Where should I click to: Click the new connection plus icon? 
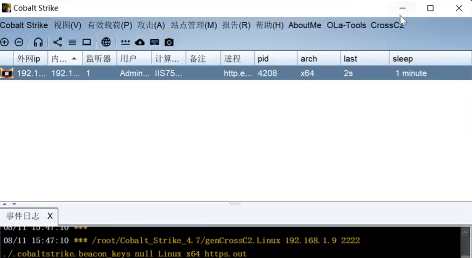[4, 42]
